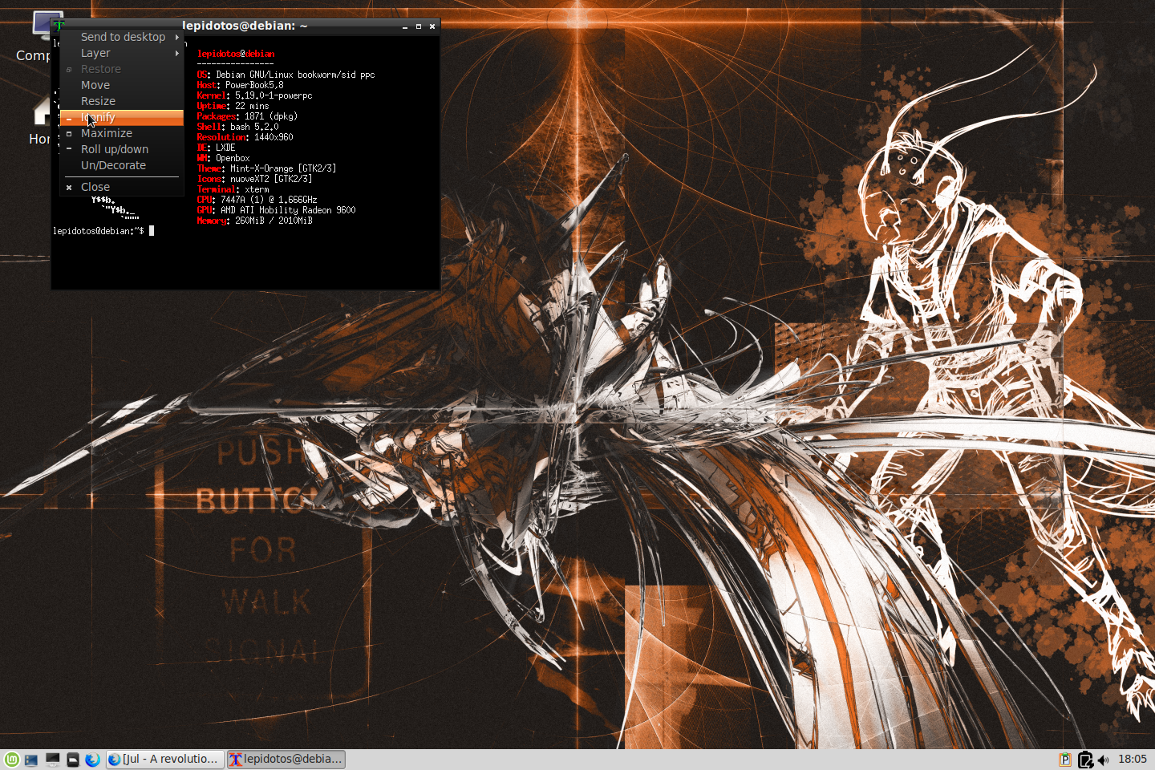
Task: Click the black drive icon in the panel
Action: [73, 760]
